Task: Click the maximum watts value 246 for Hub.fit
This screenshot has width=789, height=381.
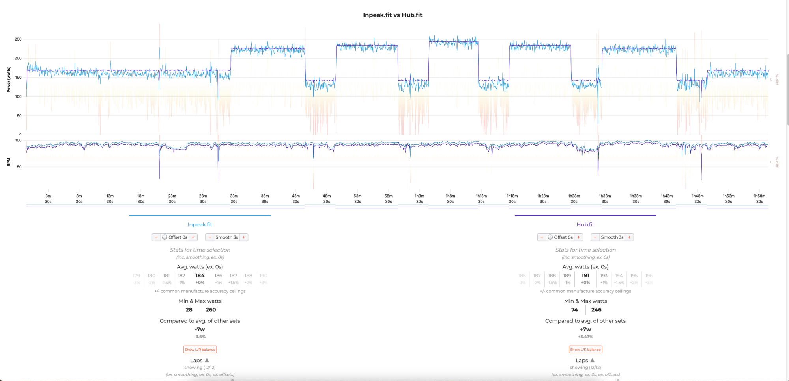Action: pos(596,310)
